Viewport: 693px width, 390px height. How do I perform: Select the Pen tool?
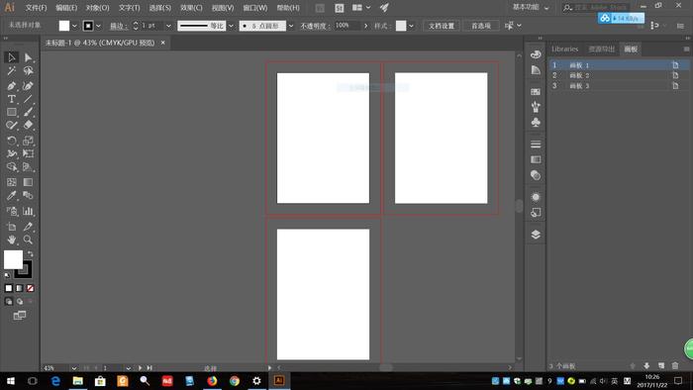coord(12,85)
